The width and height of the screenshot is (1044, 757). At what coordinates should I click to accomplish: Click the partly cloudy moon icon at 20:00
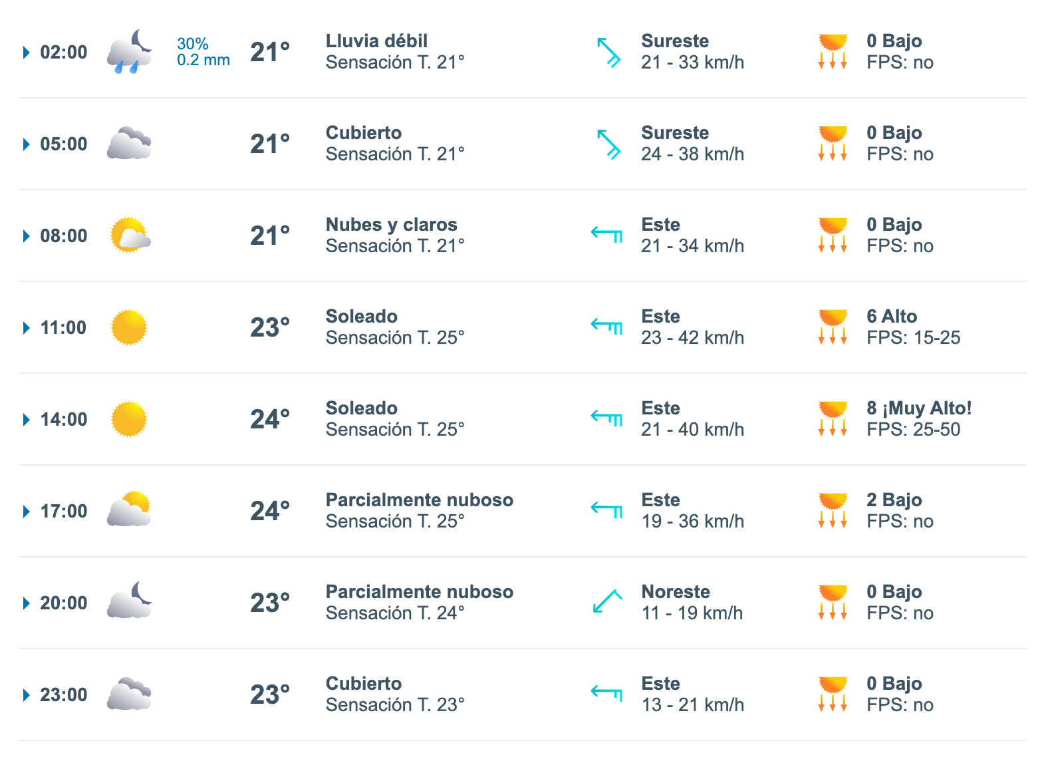(x=130, y=600)
